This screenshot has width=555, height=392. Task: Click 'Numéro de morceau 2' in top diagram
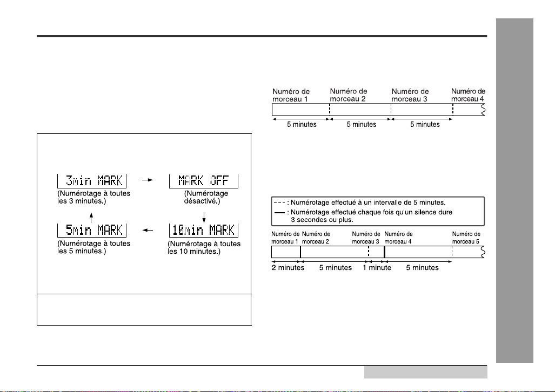348,95
